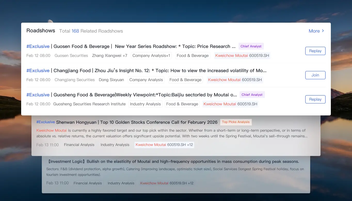Image resolution: width=352 pixels, height=201 pixels.
Task: Click Chief Analyst tag on Guosheng roadshow
Action: (x=252, y=95)
